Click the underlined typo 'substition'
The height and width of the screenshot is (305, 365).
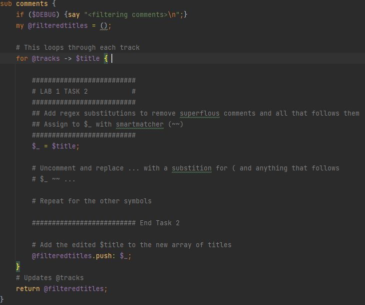[192, 168]
